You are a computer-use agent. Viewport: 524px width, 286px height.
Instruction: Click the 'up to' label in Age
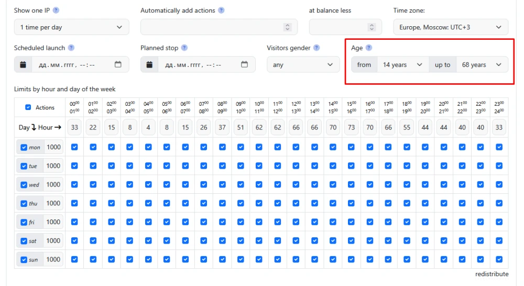[x=442, y=64]
